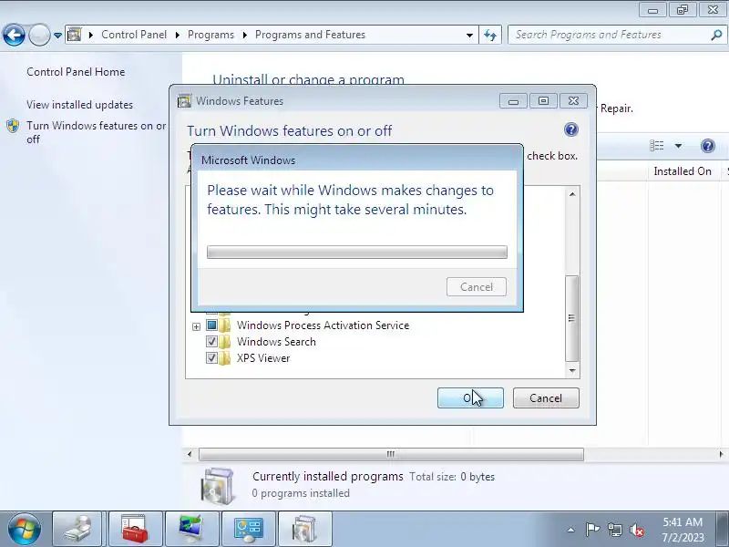The height and width of the screenshot is (547, 729).
Task: Click the features list vertical scrollbar thumb
Action: (572, 318)
